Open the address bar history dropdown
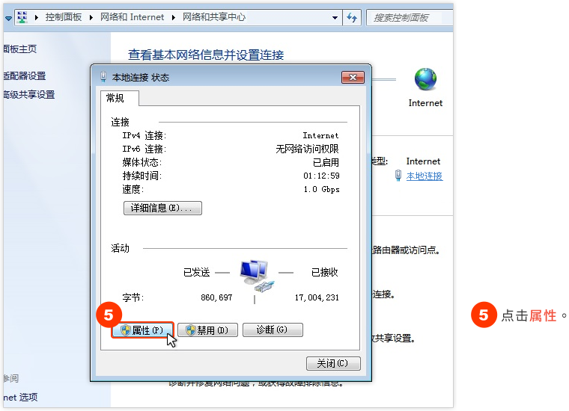 334,17
